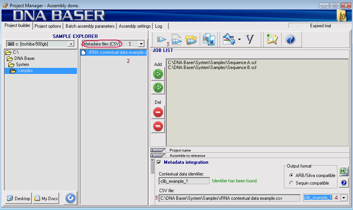353x210 pixels.
Task: Open the folder with magnifier icon
Action: (272, 39)
